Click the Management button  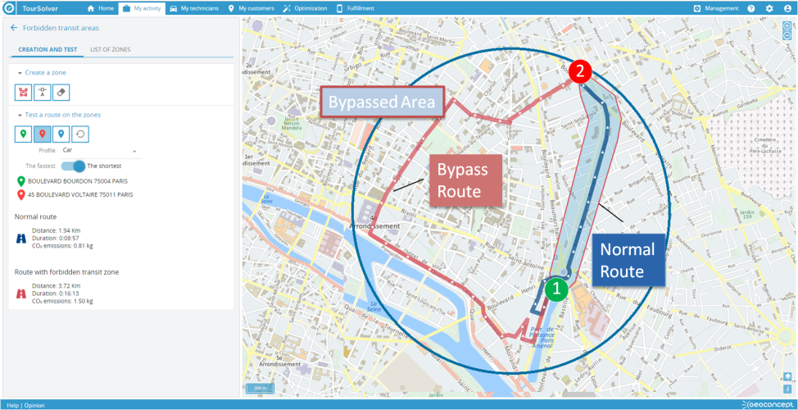(715, 8)
